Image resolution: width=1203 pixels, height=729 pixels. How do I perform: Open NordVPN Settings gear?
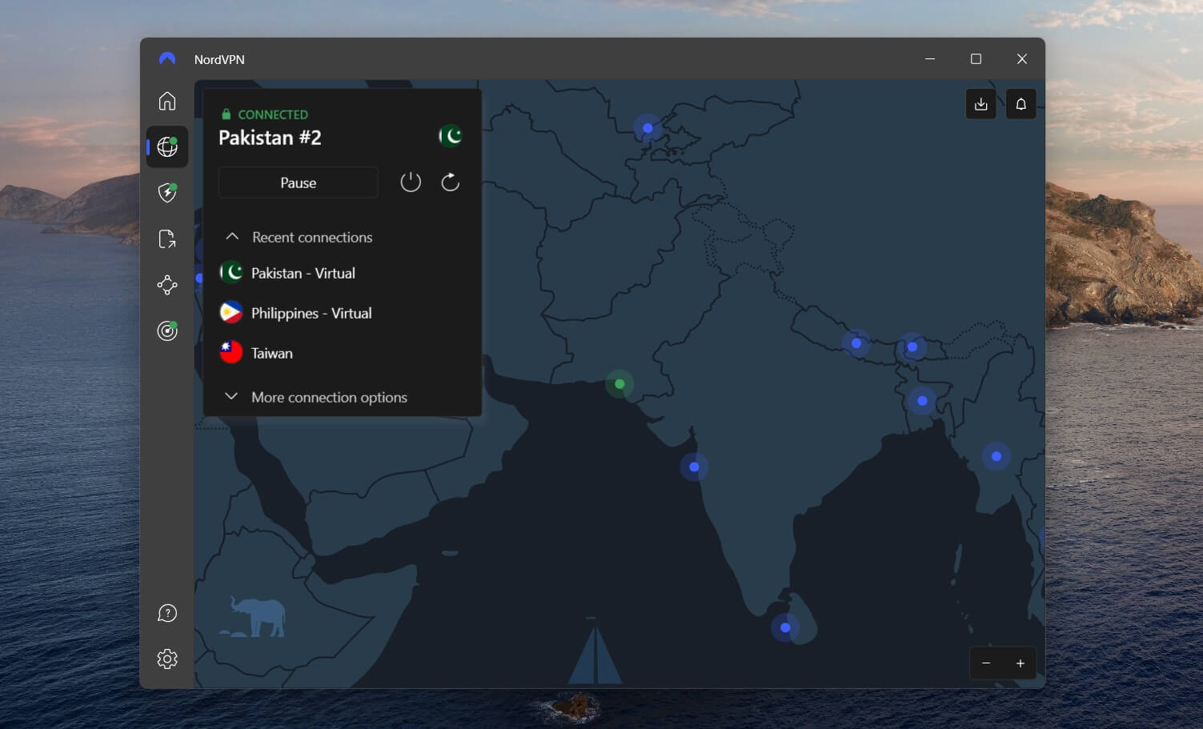(167, 659)
